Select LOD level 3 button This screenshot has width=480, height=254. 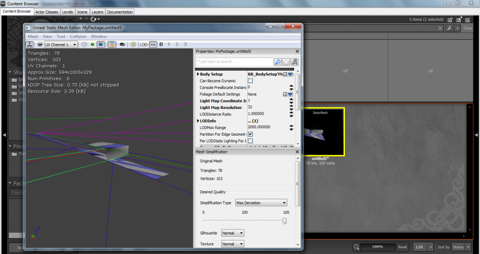[185, 44]
